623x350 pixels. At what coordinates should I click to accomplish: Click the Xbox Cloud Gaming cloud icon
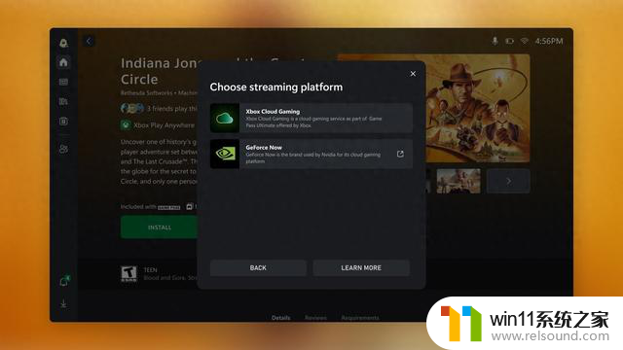click(225, 118)
